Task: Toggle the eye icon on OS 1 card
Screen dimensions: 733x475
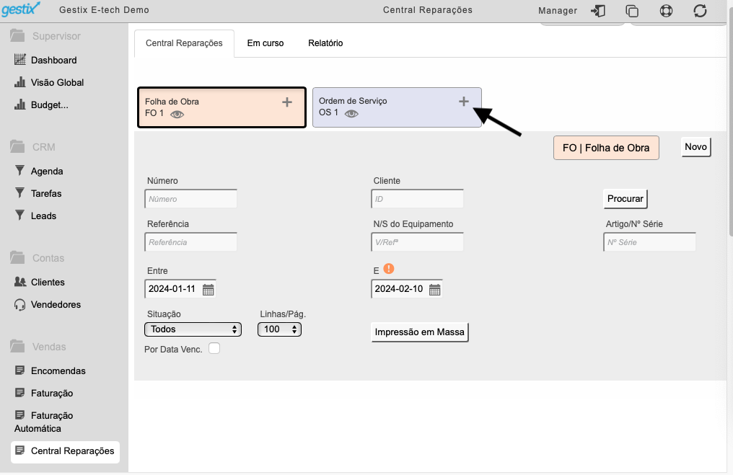Action: [x=351, y=113]
